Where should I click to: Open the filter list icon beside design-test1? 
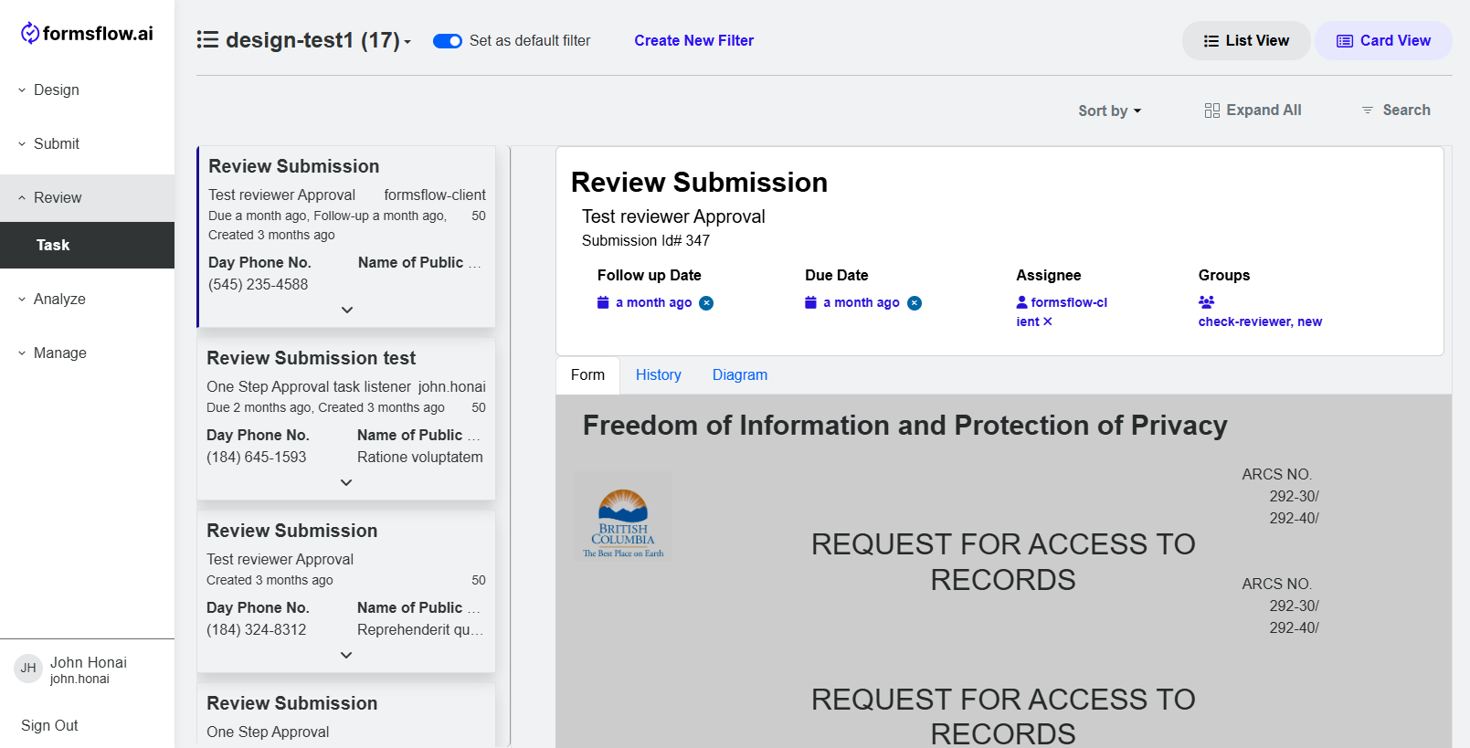[x=207, y=40]
